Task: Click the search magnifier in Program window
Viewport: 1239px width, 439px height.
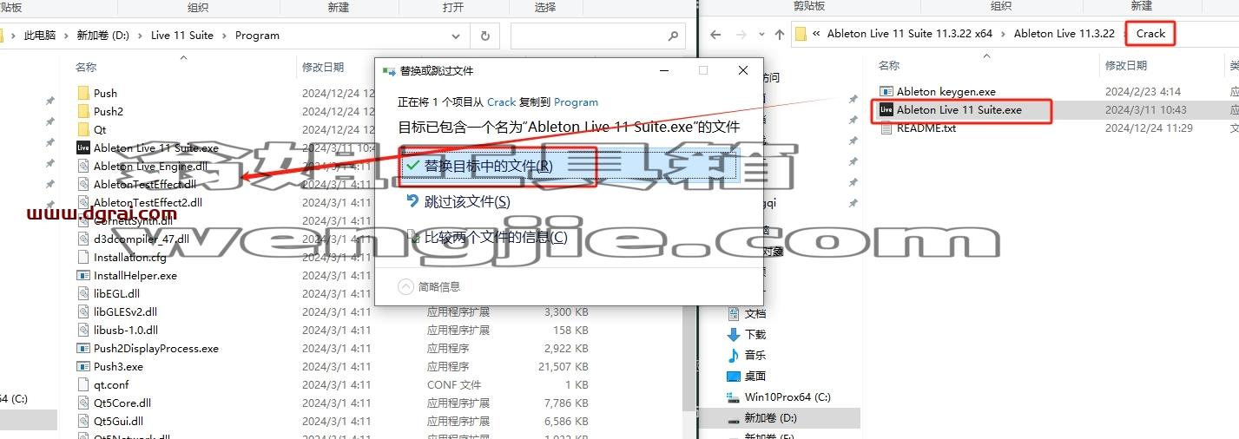Action: point(674,36)
